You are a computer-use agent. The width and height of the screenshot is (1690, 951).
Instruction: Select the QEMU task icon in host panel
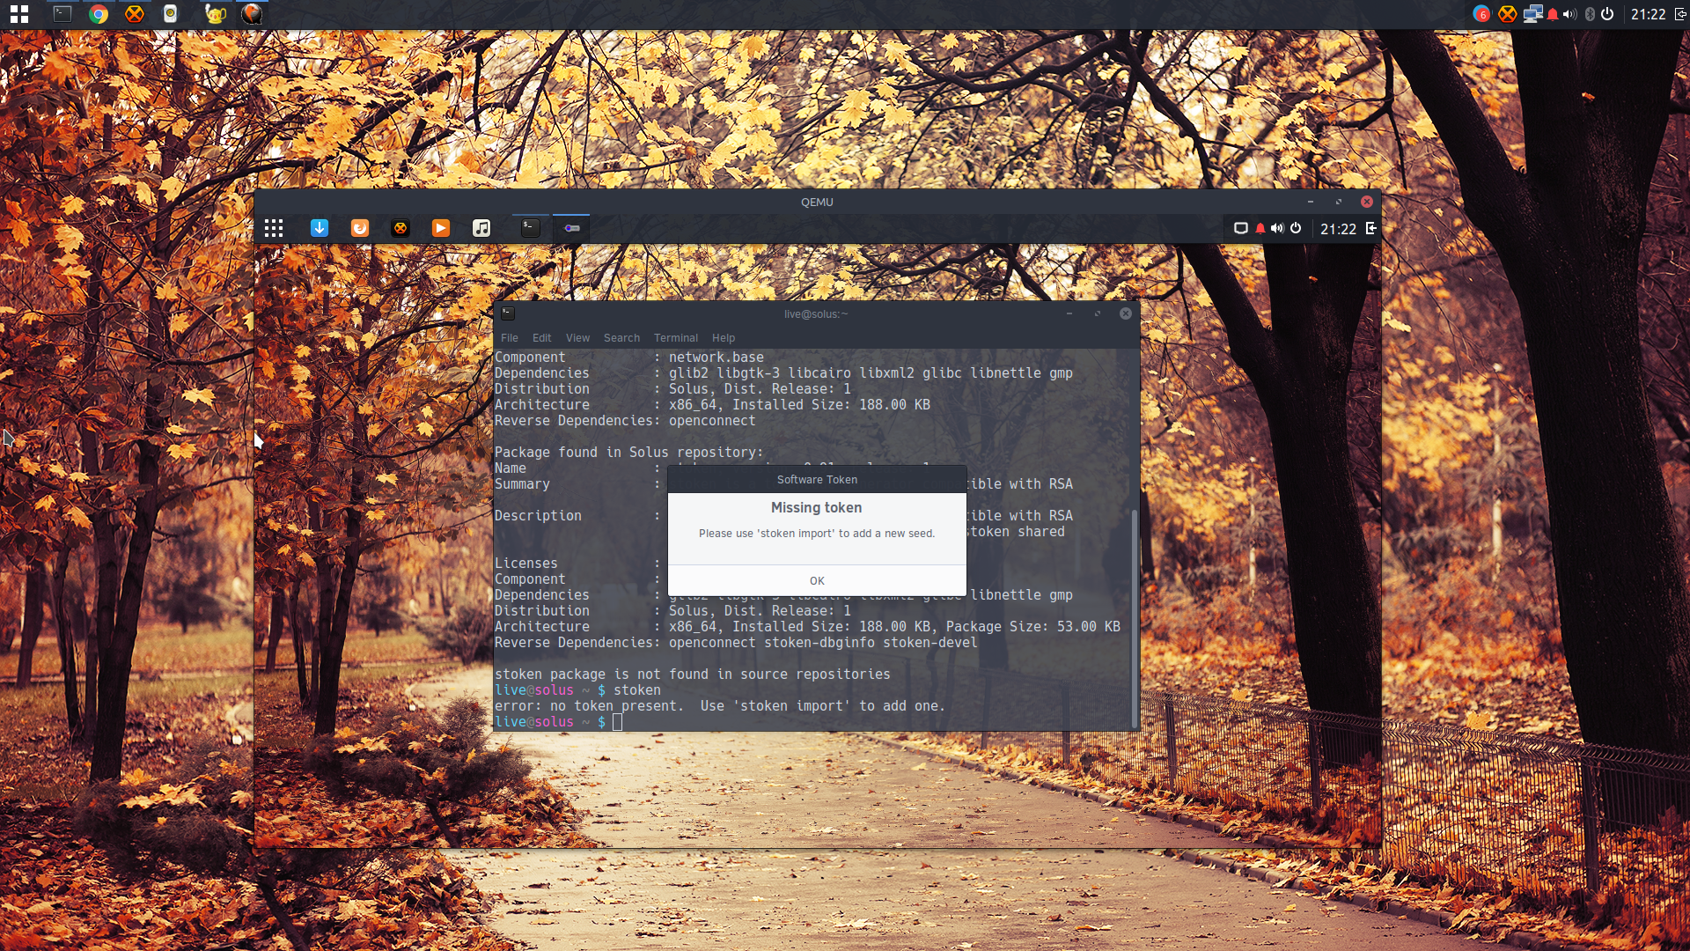tap(253, 14)
